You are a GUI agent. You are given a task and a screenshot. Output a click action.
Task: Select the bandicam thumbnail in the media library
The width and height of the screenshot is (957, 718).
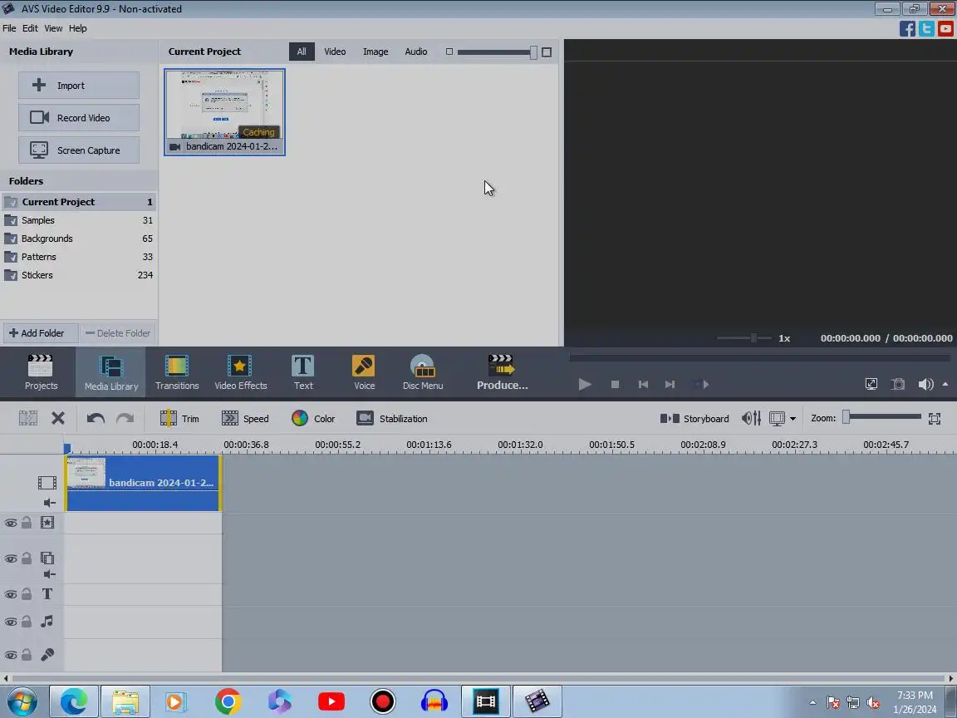[x=224, y=111]
